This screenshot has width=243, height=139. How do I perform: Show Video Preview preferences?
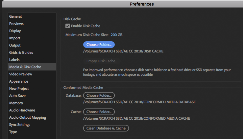coord(21,74)
